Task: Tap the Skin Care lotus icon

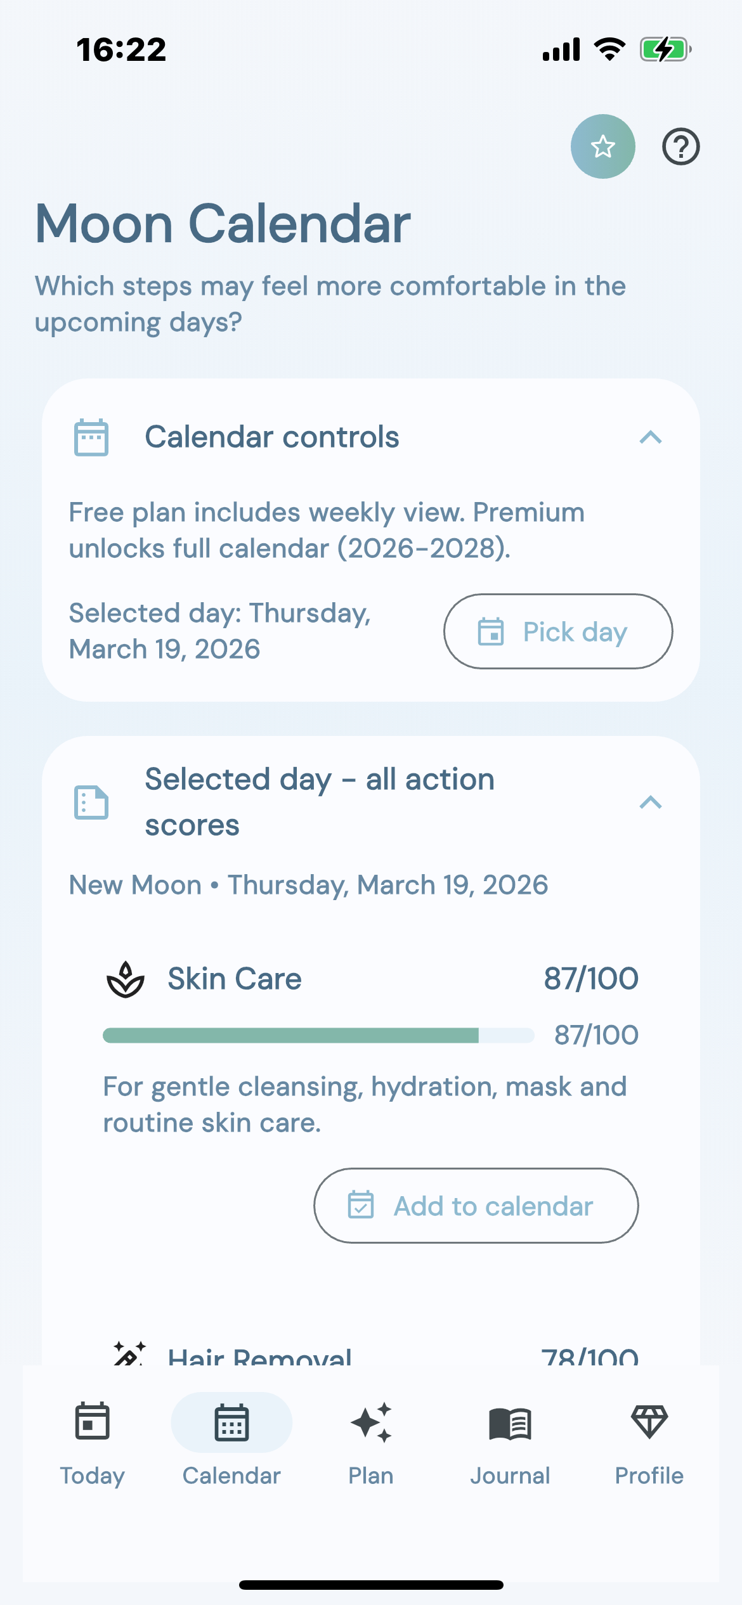Action: (x=126, y=979)
